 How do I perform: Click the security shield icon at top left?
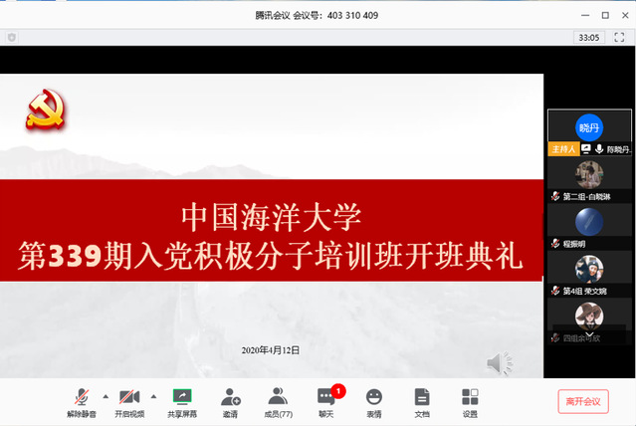pyautogui.click(x=12, y=37)
